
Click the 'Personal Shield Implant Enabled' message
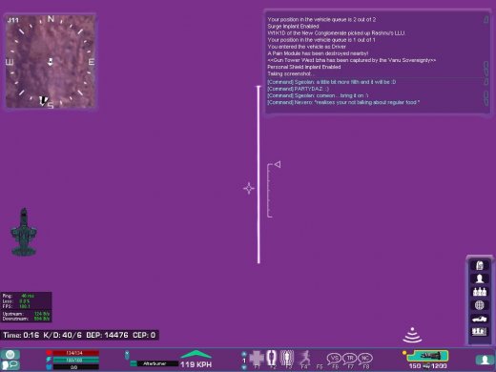304,67
